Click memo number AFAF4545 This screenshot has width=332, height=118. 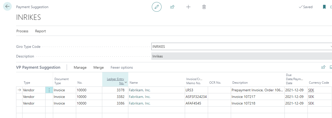coord(194,103)
